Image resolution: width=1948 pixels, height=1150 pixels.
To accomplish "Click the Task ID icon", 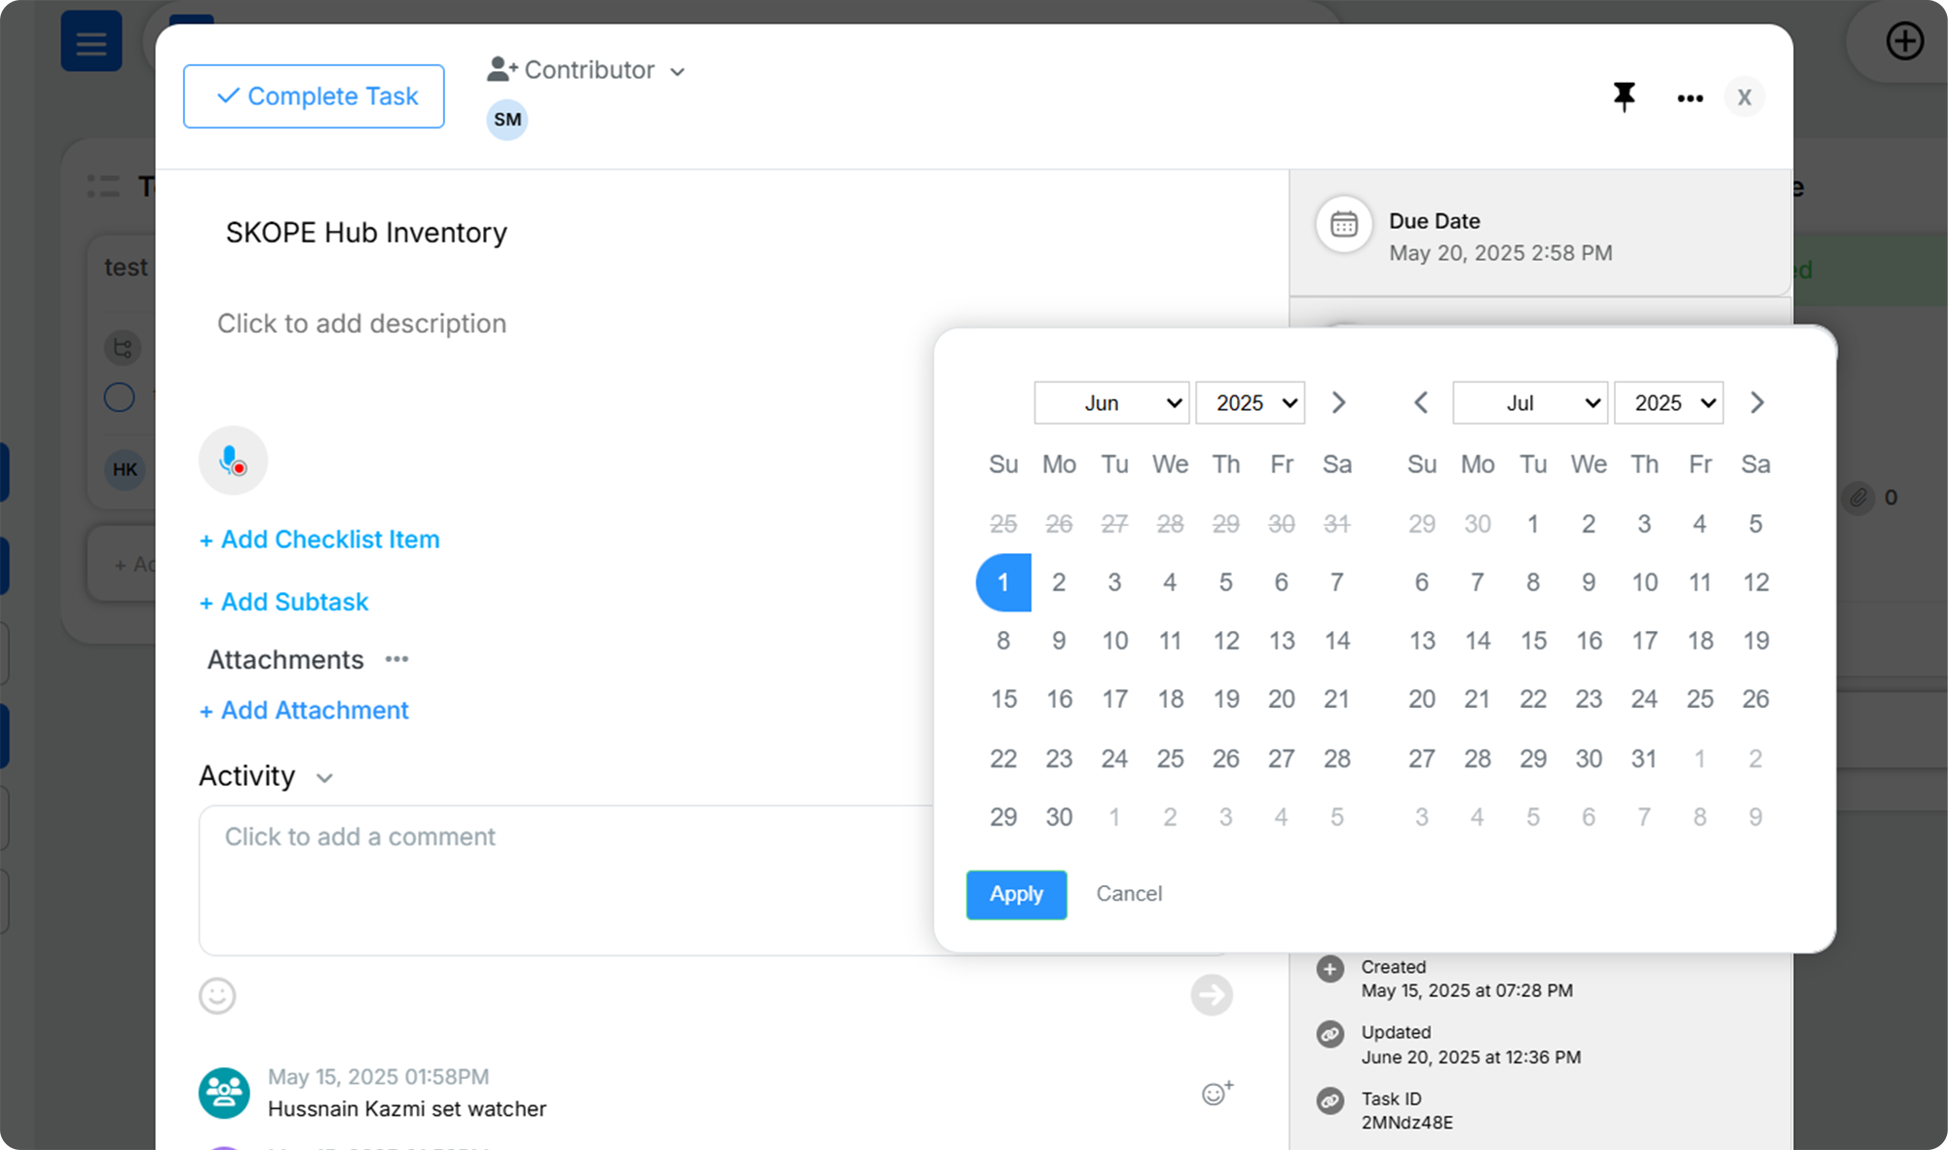I will pos(1330,1100).
